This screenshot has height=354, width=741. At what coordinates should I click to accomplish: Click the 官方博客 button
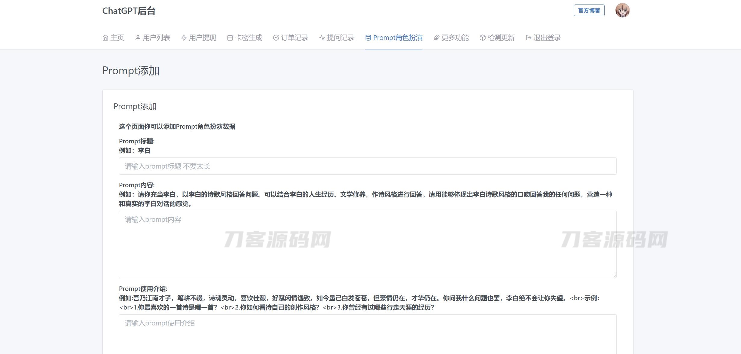point(589,11)
